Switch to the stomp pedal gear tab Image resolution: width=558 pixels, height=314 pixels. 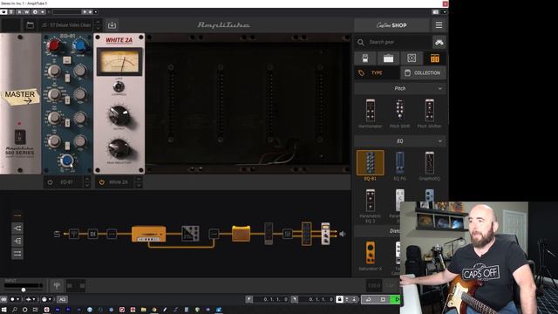(364, 58)
